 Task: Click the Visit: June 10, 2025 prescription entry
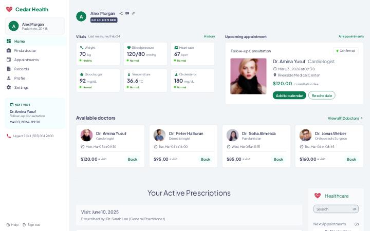(189, 215)
